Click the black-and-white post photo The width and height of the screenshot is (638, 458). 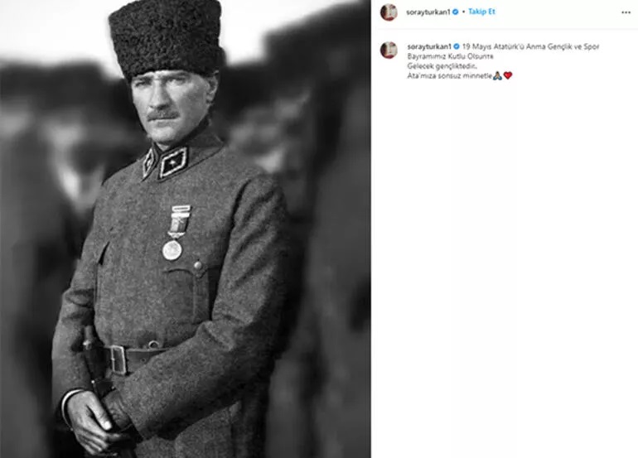point(185,229)
